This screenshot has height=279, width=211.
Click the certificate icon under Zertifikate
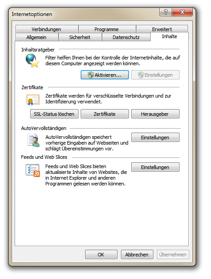click(x=33, y=100)
